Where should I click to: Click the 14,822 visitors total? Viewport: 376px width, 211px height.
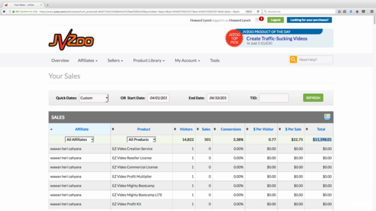[x=188, y=139]
